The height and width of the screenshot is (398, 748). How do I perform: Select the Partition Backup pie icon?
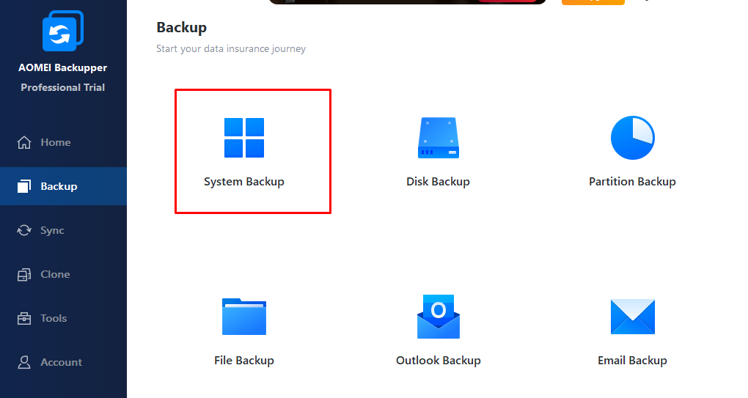(x=633, y=138)
